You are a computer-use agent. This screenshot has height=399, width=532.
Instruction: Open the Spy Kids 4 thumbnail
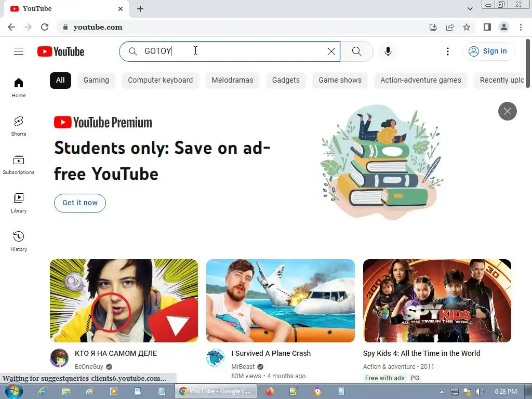pyautogui.click(x=437, y=301)
